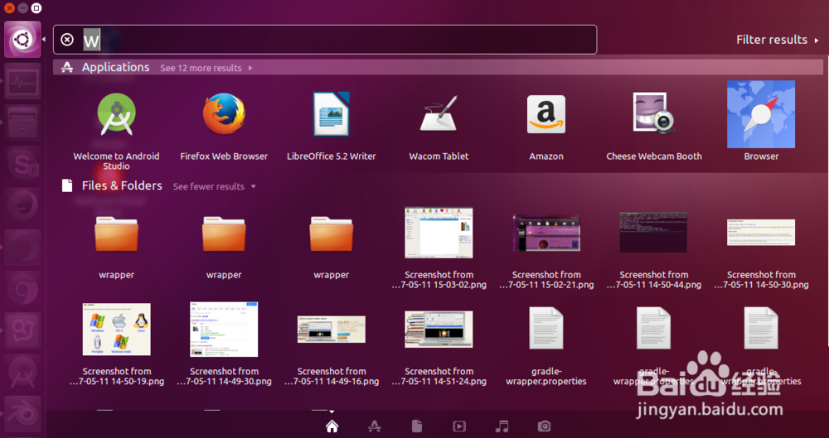This screenshot has height=438, width=829.
Task: Open Welcome to Android Studio application
Action: pos(116,131)
